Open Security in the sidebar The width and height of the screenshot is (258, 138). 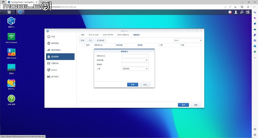[60, 70]
